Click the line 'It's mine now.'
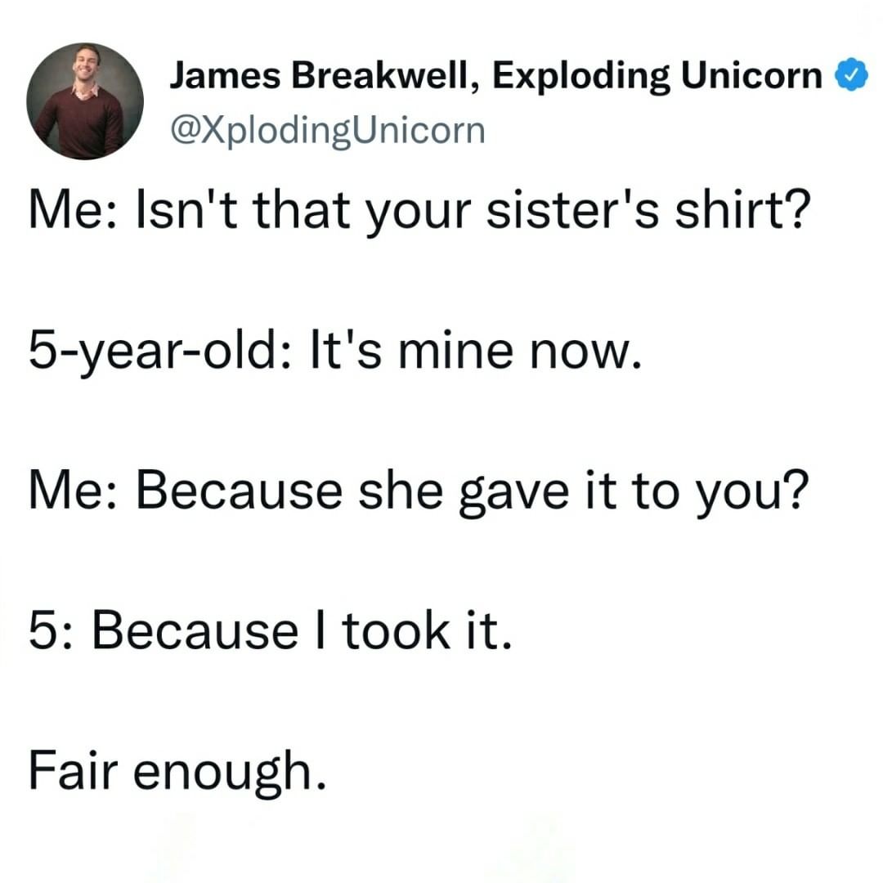 pos(476,352)
